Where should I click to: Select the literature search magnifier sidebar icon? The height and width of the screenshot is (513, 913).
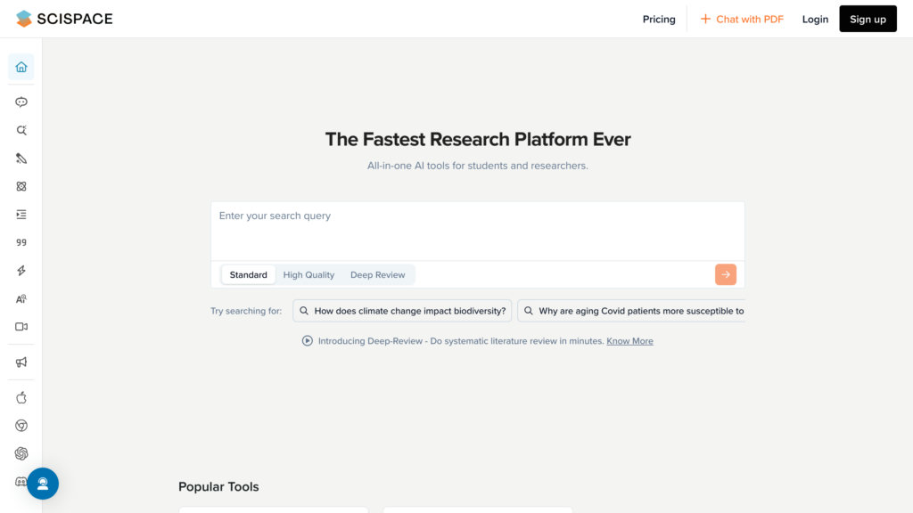tap(21, 130)
